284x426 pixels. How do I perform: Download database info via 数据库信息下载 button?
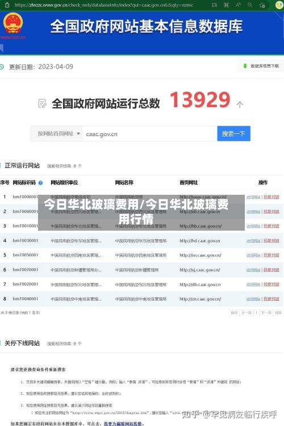(x=261, y=66)
